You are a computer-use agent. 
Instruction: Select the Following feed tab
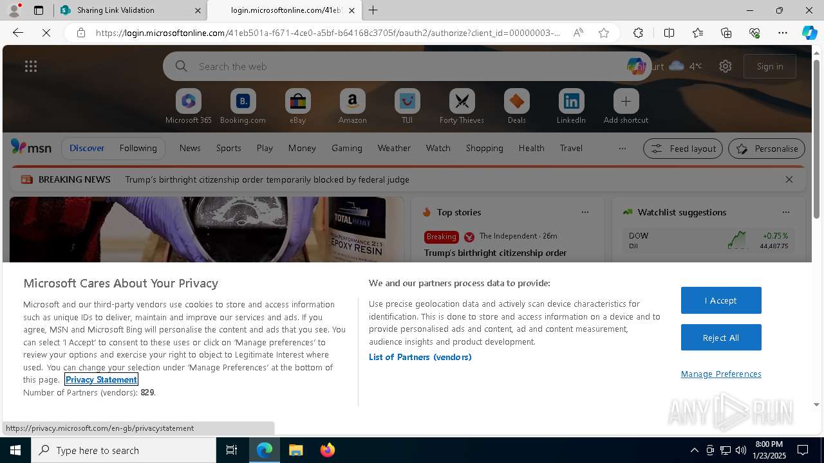pyautogui.click(x=138, y=149)
